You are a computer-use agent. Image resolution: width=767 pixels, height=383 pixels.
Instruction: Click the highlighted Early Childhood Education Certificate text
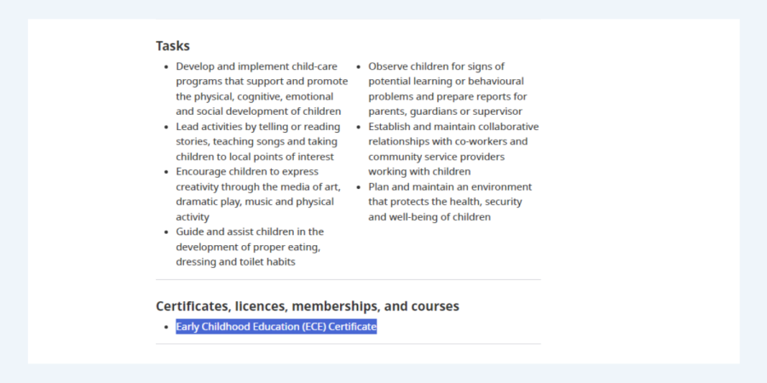click(276, 327)
